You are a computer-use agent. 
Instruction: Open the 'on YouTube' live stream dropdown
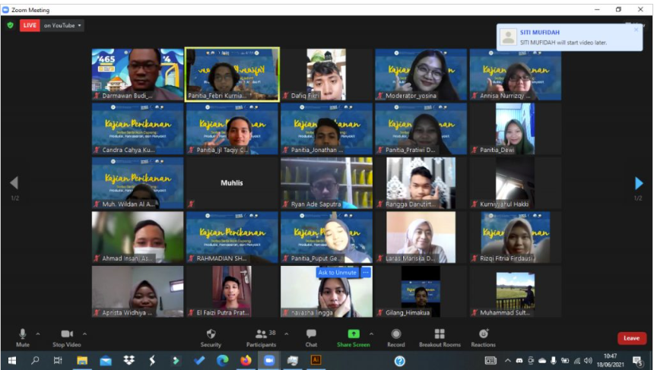point(62,25)
